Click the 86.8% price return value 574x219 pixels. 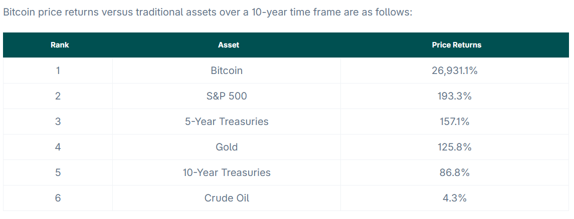(455, 172)
